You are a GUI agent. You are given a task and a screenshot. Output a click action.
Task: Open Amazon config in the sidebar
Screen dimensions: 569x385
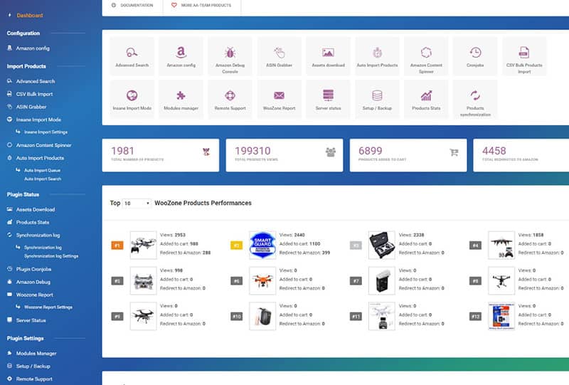pos(33,48)
